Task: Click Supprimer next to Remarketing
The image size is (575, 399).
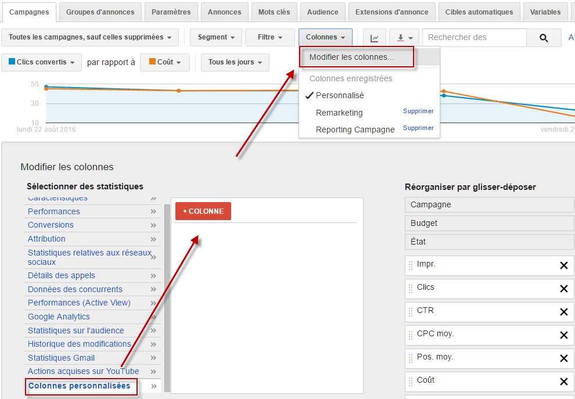Action: pyautogui.click(x=418, y=111)
